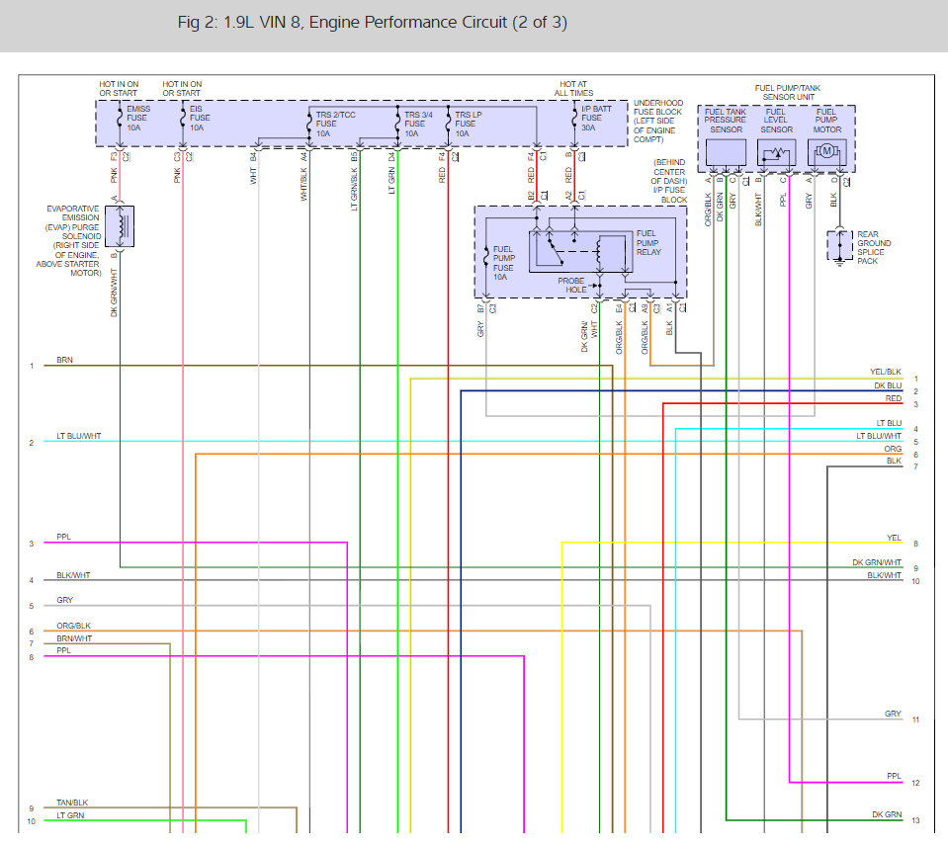Click the ORG/BLK wire label on left
Image resolution: width=948 pixels, height=846 pixels.
tap(74, 626)
